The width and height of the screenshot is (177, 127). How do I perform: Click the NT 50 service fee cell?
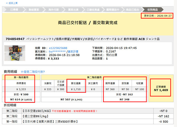click(125, 89)
